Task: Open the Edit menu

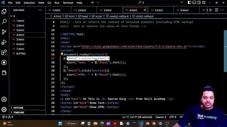Action: coord(18,2)
